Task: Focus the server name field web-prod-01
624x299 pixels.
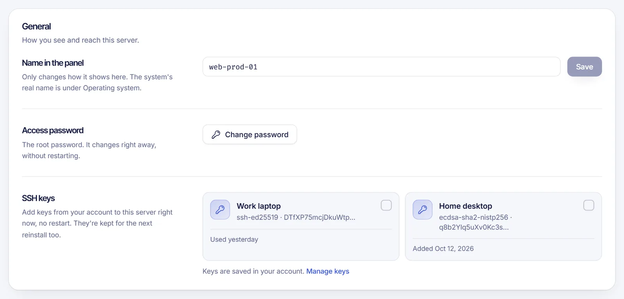Action: pyautogui.click(x=381, y=67)
